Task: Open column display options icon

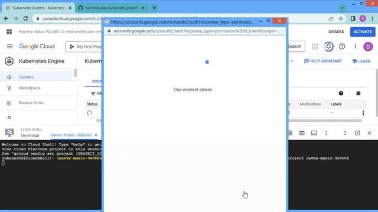Action: 359,93
